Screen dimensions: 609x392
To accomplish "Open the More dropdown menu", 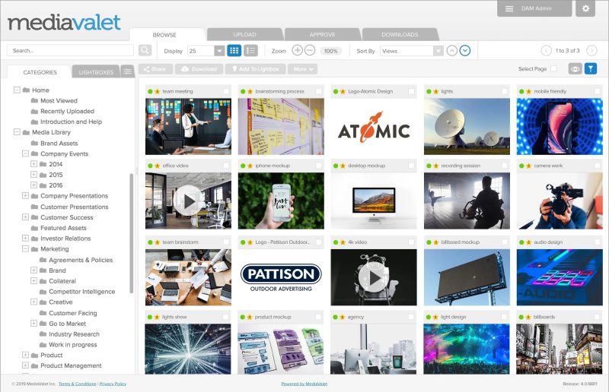I will point(302,69).
